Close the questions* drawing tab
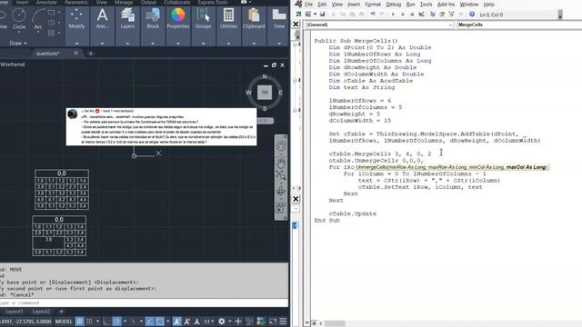582x327 pixels. tap(75, 53)
